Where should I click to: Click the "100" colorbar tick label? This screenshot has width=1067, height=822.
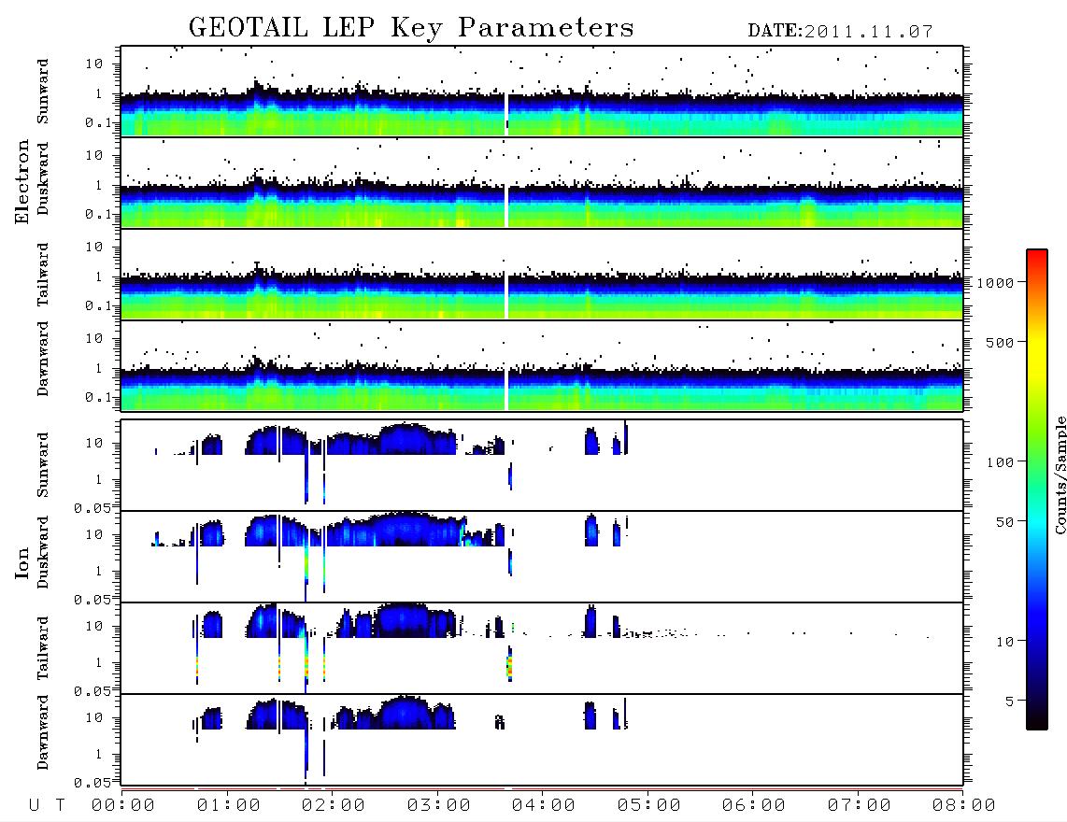pos(1000,462)
